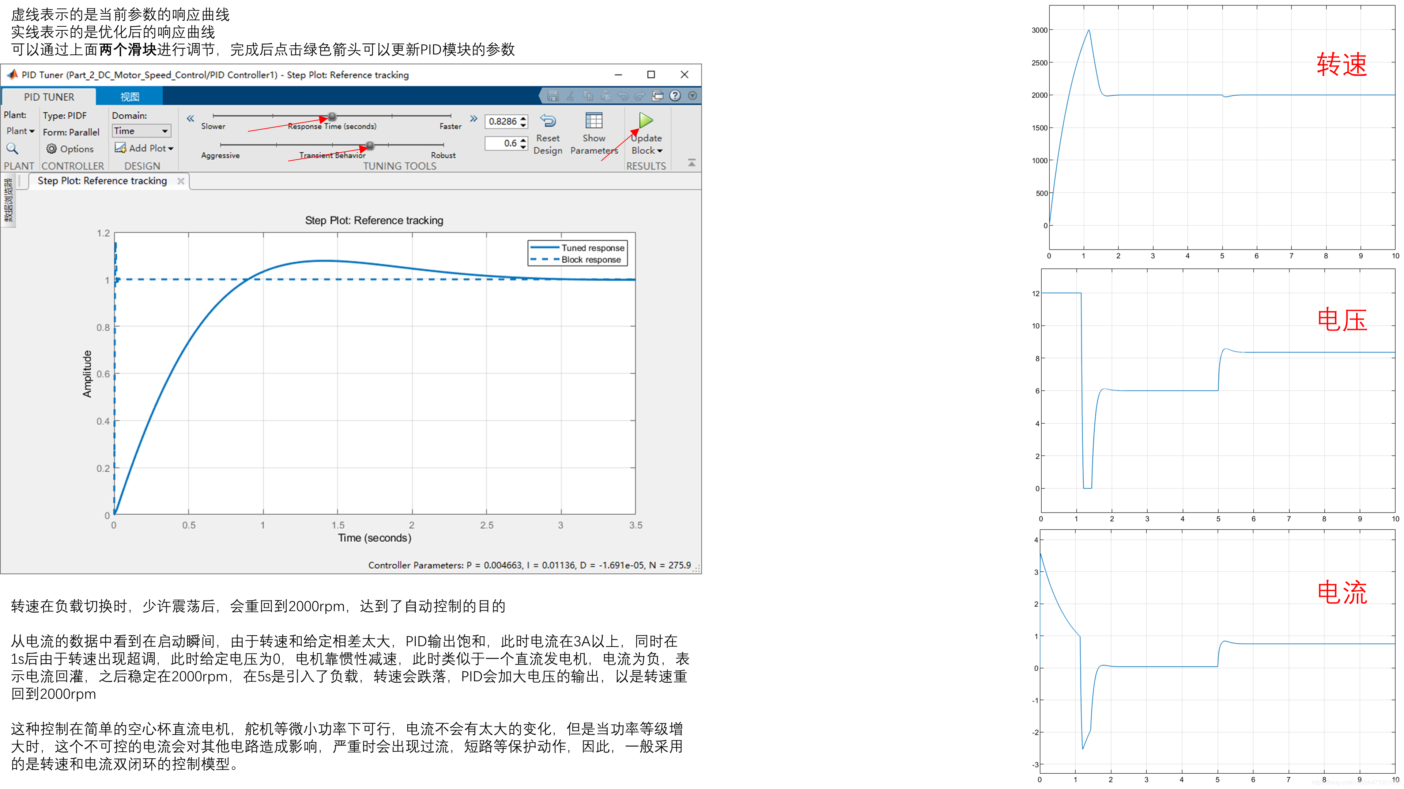This screenshot has height=789, width=1404.
Task: Collapse the toolstrip with arrow icon
Action: tap(692, 163)
